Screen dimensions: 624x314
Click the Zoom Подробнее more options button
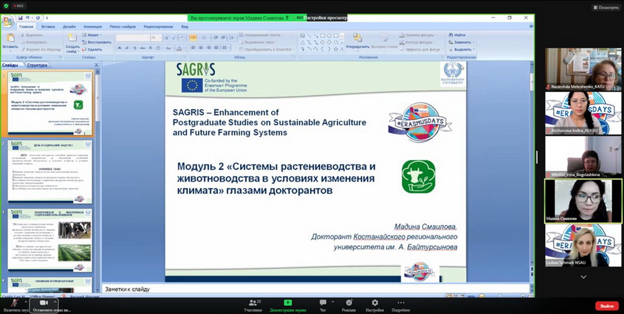(x=401, y=305)
